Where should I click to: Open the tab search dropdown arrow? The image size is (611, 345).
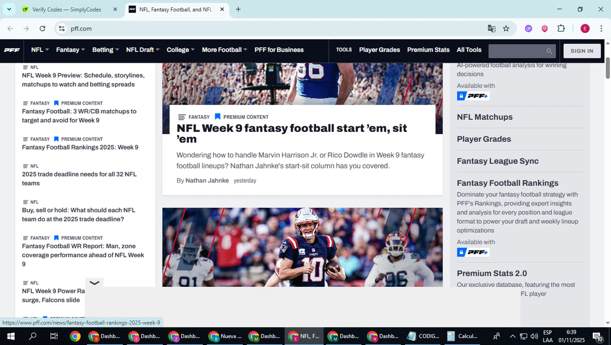9,9
